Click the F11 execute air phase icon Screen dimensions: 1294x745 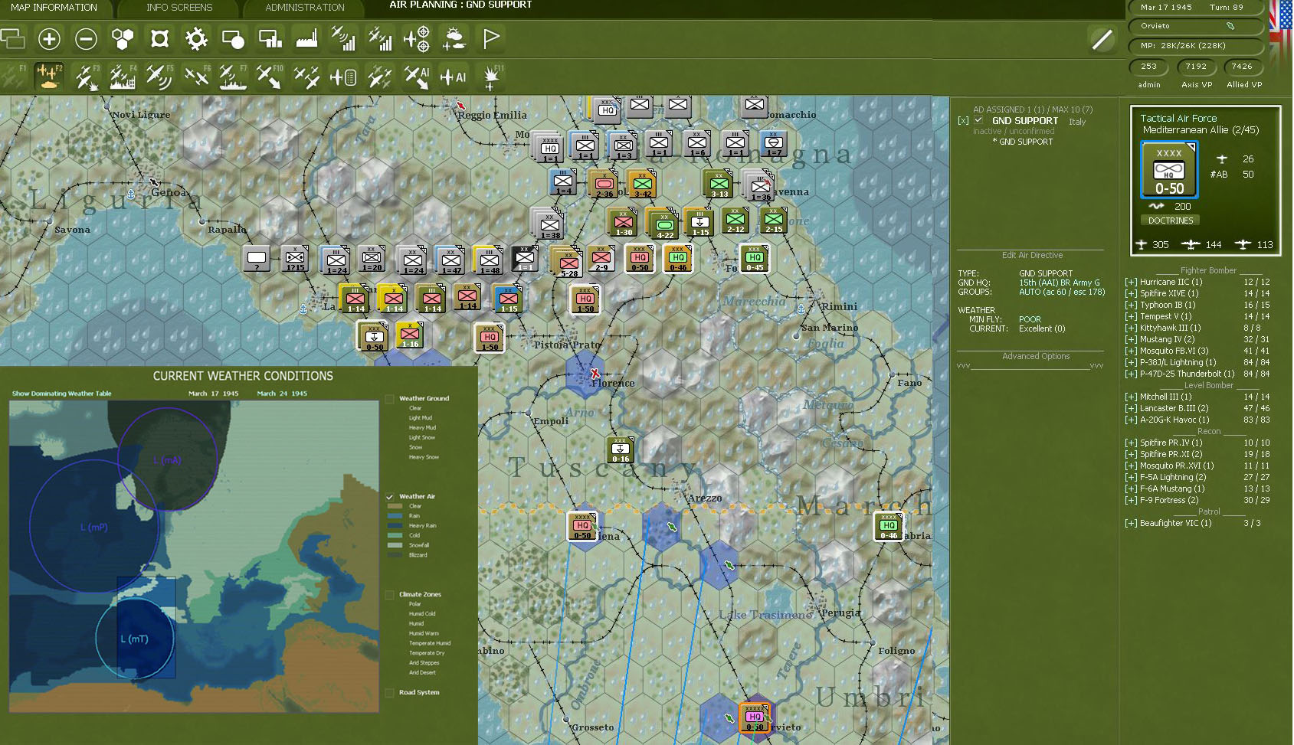tap(491, 77)
